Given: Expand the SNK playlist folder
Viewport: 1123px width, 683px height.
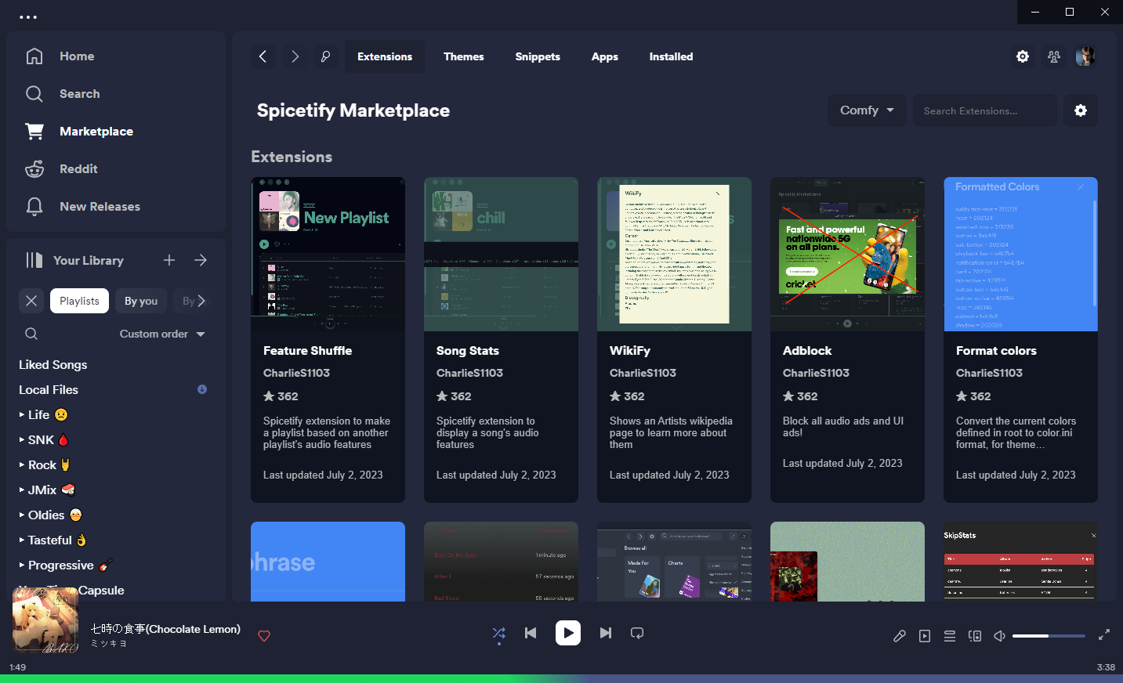Looking at the screenshot, I should 22,440.
